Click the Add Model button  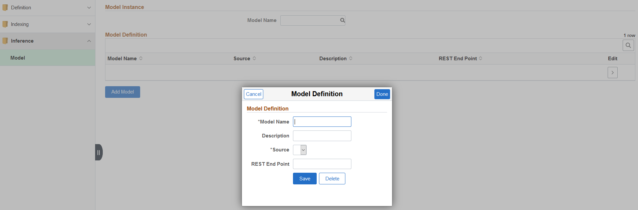click(122, 92)
